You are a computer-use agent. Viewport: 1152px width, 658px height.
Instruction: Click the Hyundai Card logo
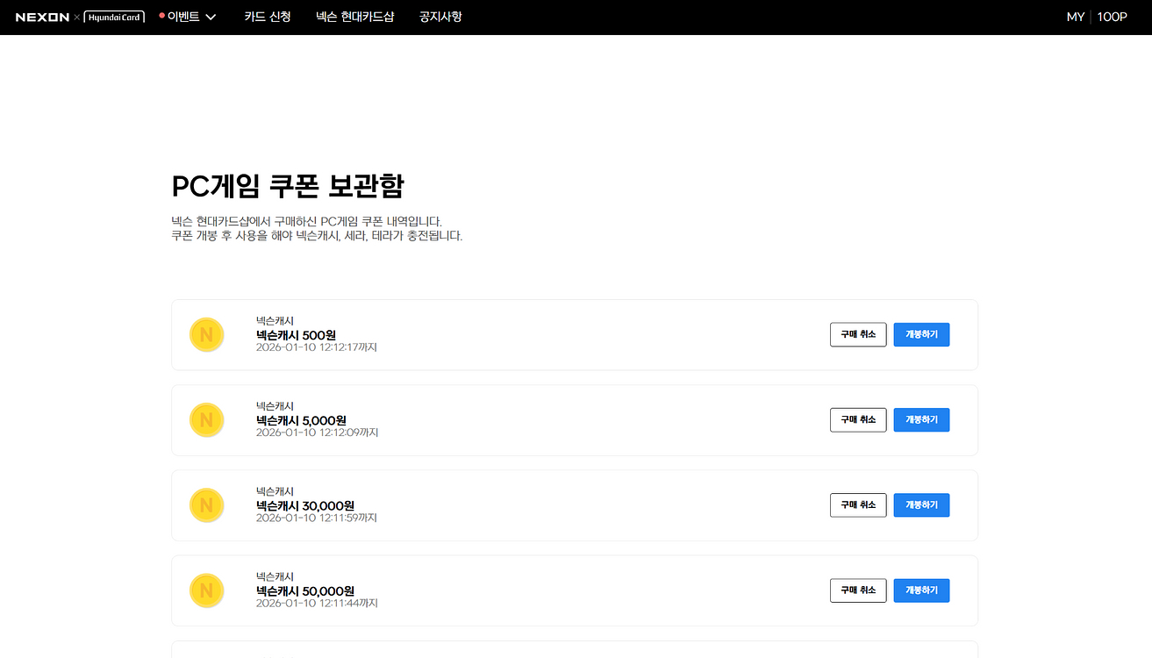[x=115, y=18]
